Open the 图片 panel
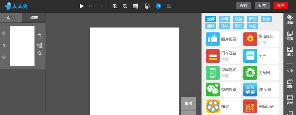296x115 pixels. (290, 52)
